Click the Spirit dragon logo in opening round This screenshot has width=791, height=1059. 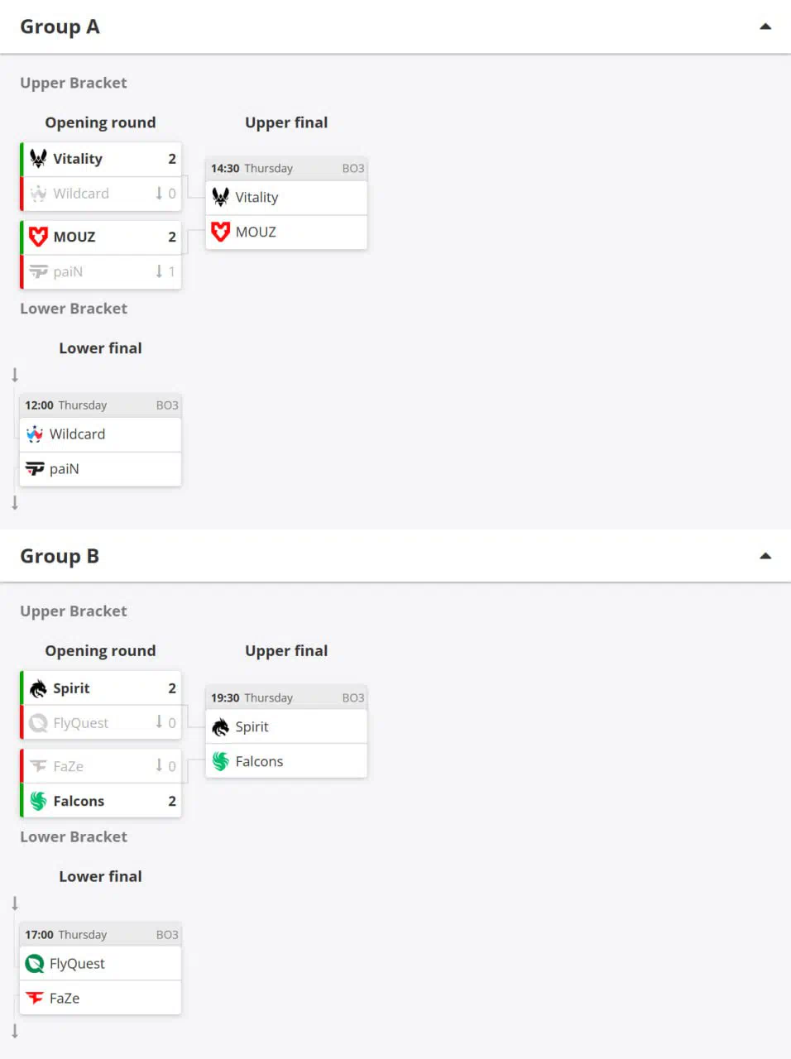pos(38,688)
